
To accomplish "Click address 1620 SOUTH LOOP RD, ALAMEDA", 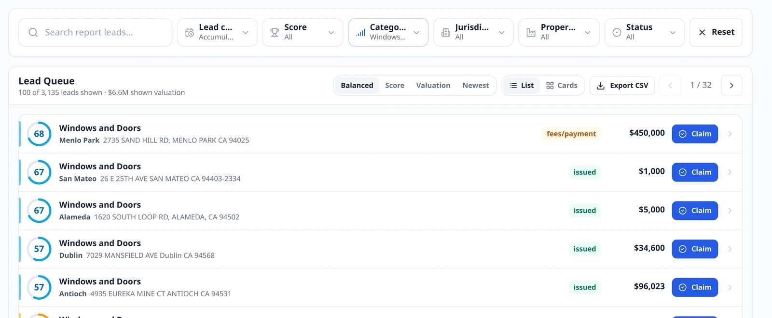I will [x=166, y=217].
